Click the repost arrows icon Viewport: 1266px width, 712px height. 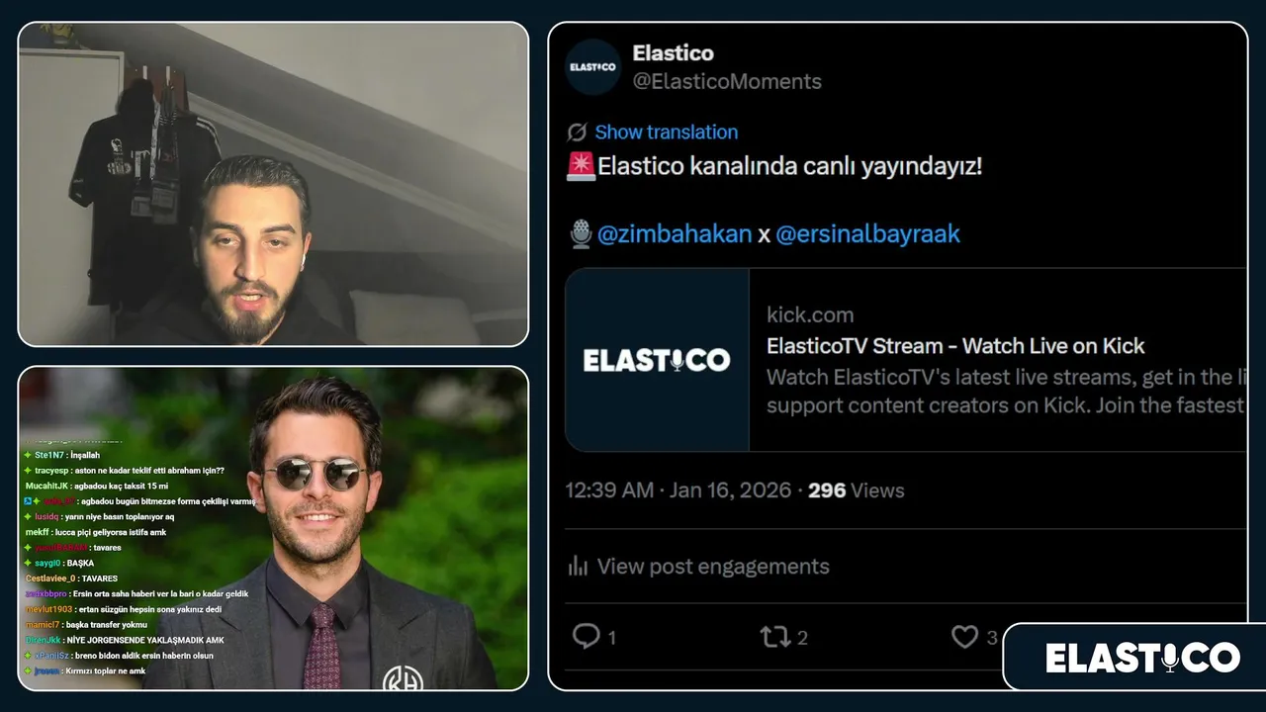point(773,637)
